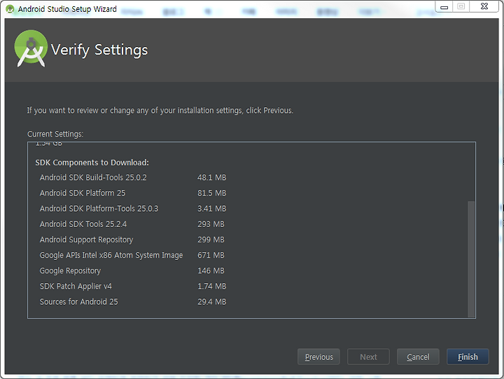
Task: Click the '146 MB' size value
Action: pyautogui.click(x=211, y=270)
